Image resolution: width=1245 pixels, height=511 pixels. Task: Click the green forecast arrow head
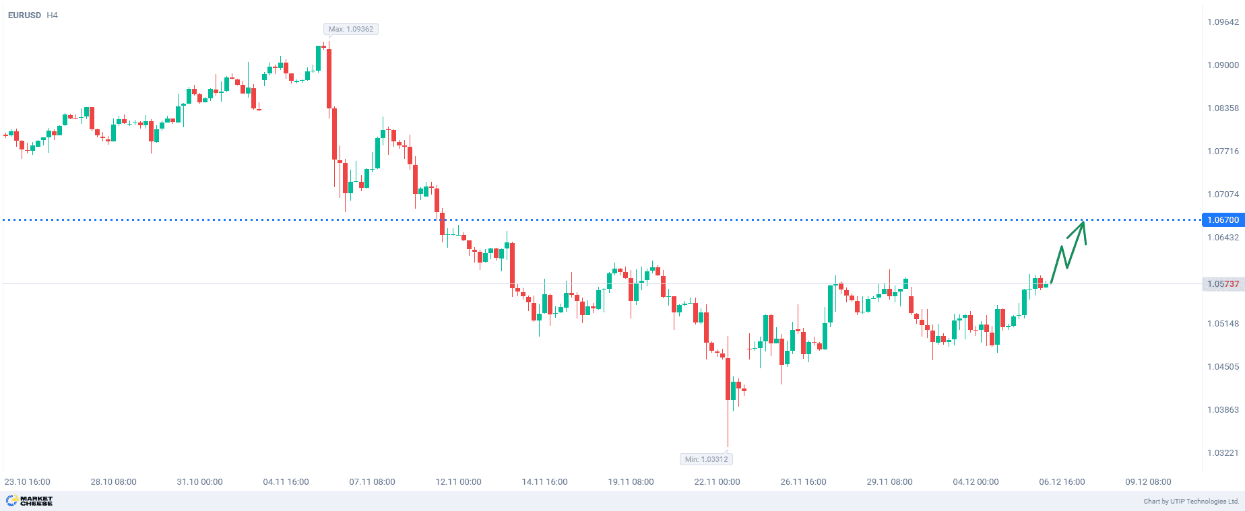point(1082,226)
